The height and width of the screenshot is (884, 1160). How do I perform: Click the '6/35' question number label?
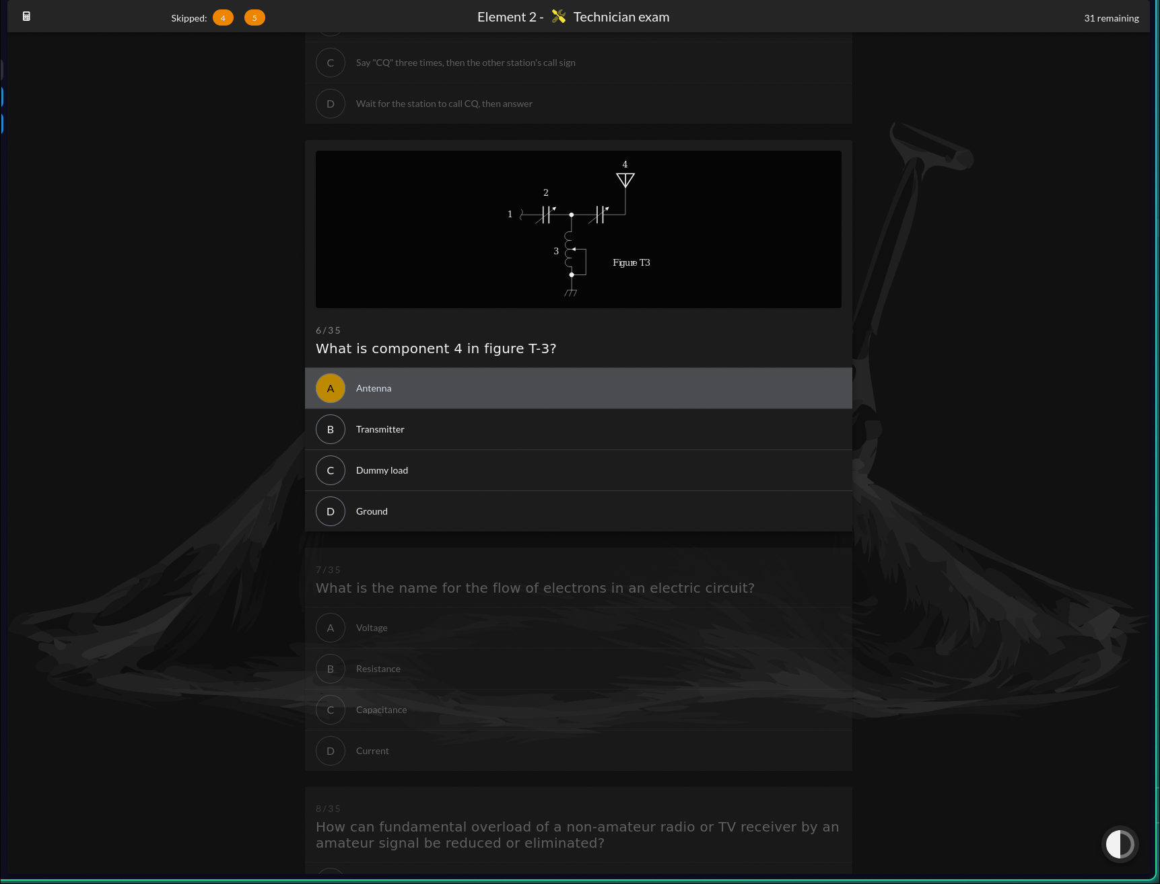[x=328, y=330]
